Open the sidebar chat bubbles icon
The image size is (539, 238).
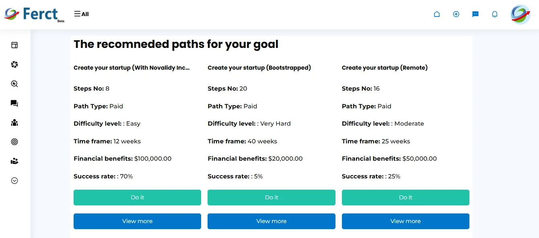coord(14,103)
